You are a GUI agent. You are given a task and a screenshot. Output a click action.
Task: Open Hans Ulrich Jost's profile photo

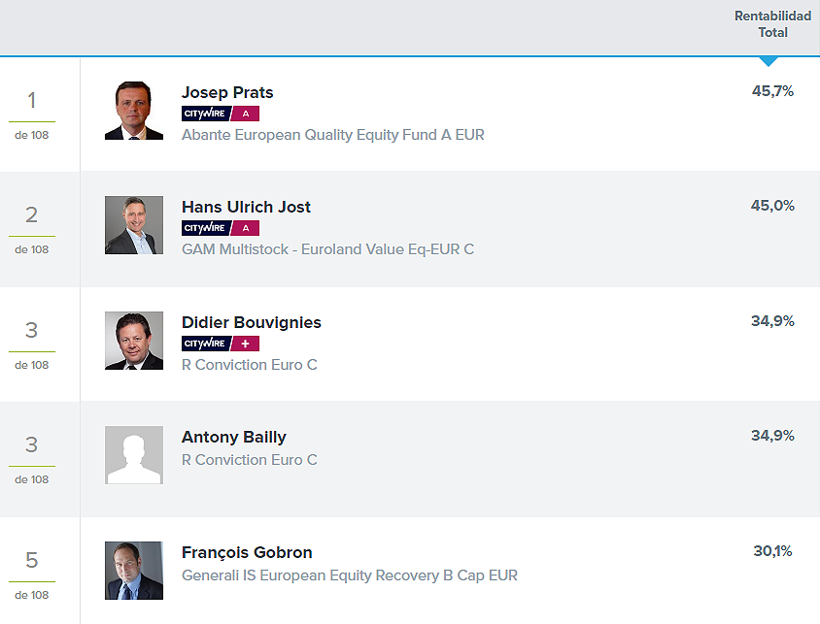(134, 225)
